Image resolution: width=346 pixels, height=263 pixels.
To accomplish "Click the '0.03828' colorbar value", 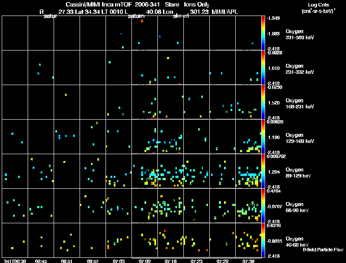I will click(275, 122).
